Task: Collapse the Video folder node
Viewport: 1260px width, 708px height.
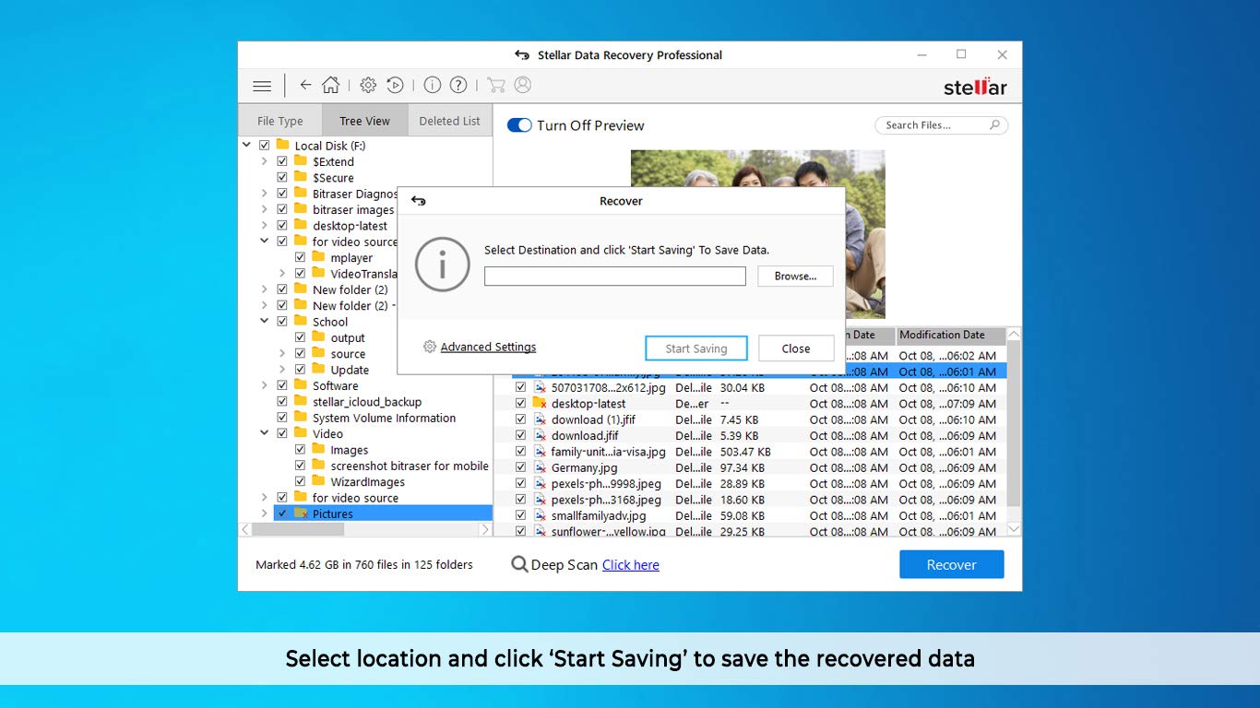Action: (265, 434)
